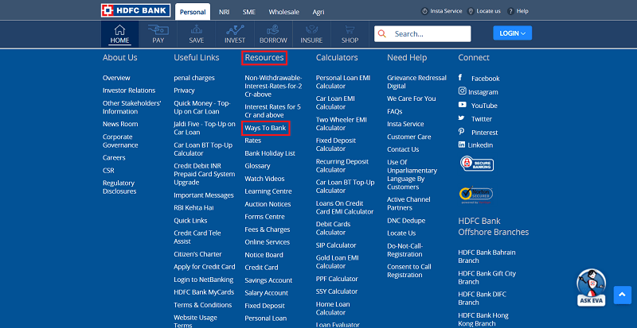The width and height of the screenshot is (637, 328).
Task: Open the Bank Holiday List link
Action: click(270, 153)
